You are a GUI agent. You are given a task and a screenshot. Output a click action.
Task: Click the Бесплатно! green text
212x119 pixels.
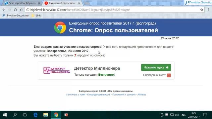pyautogui.click(x=106, y=75)
